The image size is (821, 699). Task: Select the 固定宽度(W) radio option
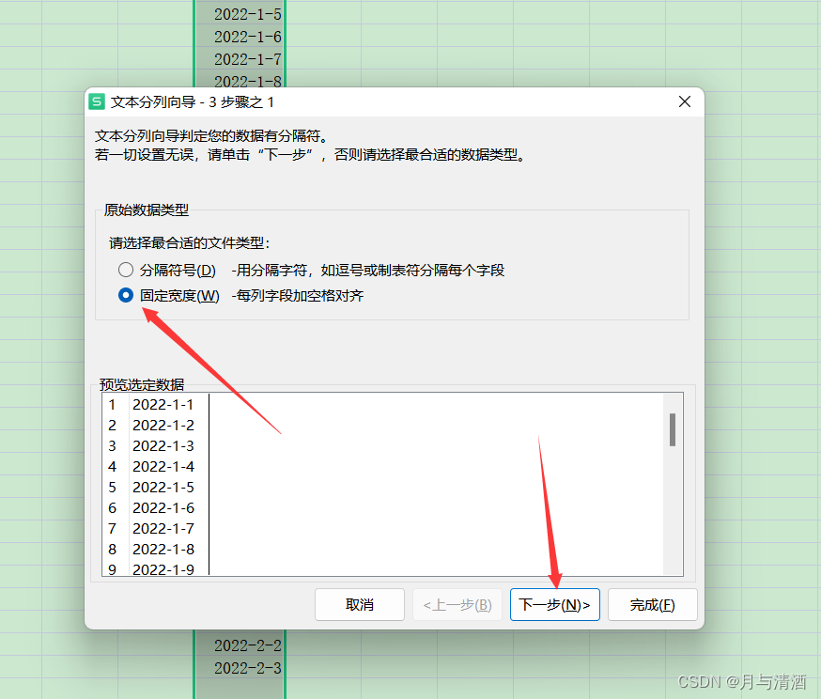tap(126, 295)
